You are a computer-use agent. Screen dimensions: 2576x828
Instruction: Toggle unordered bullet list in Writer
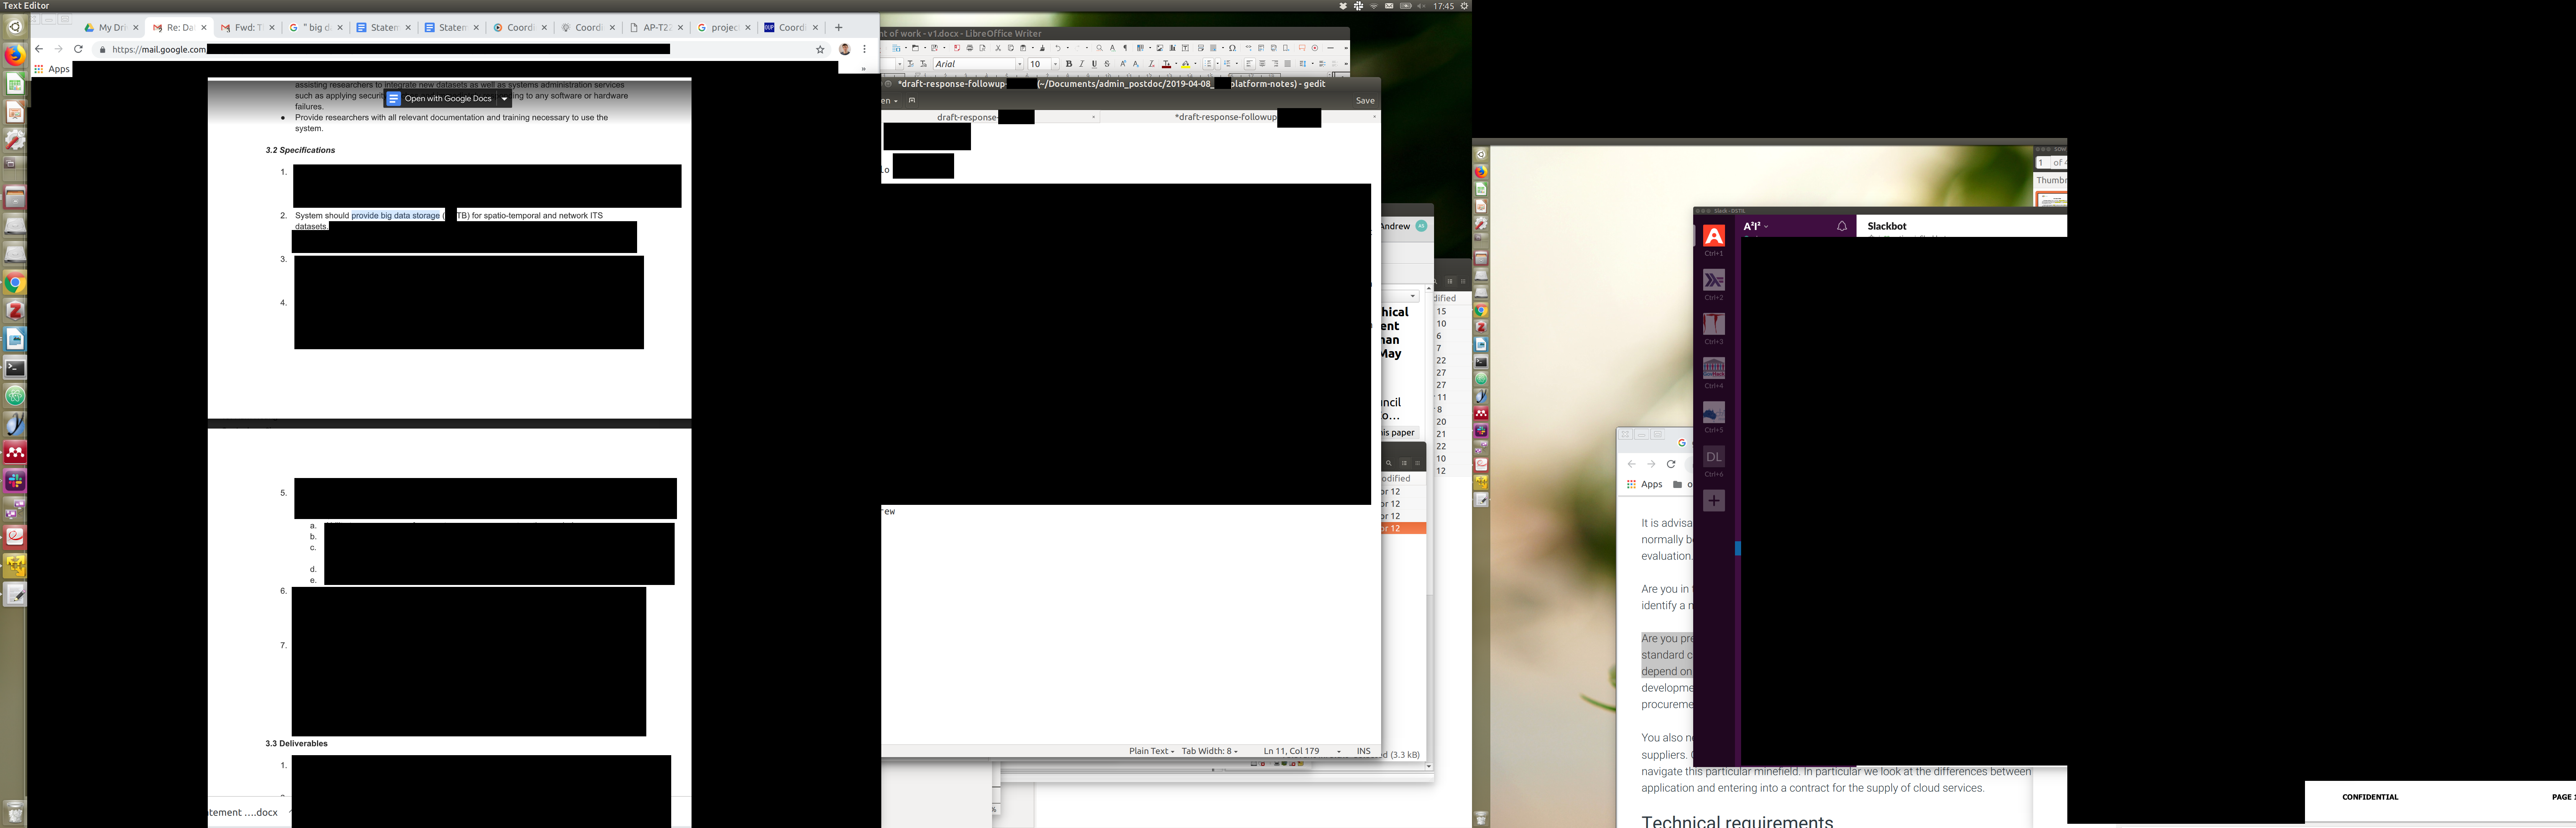(1208, 64)
